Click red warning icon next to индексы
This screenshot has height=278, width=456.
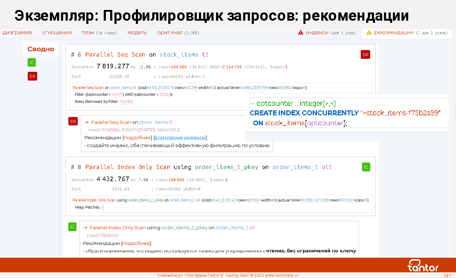coord(301,32)
